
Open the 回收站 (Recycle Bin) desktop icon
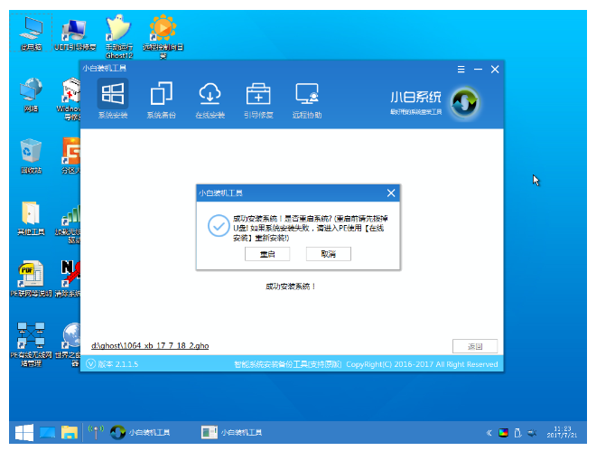coord(31,153)
